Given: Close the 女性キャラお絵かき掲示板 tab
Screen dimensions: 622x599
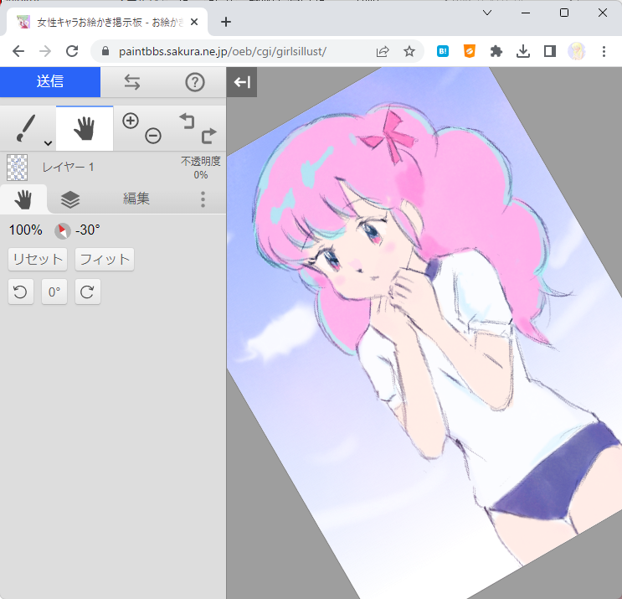Looking at the screenshot, I should [x=194, y=23].
